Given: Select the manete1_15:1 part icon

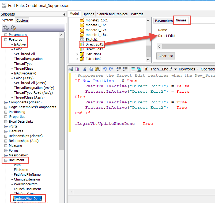Looking at the screenshot, I should tap(82, 20).
